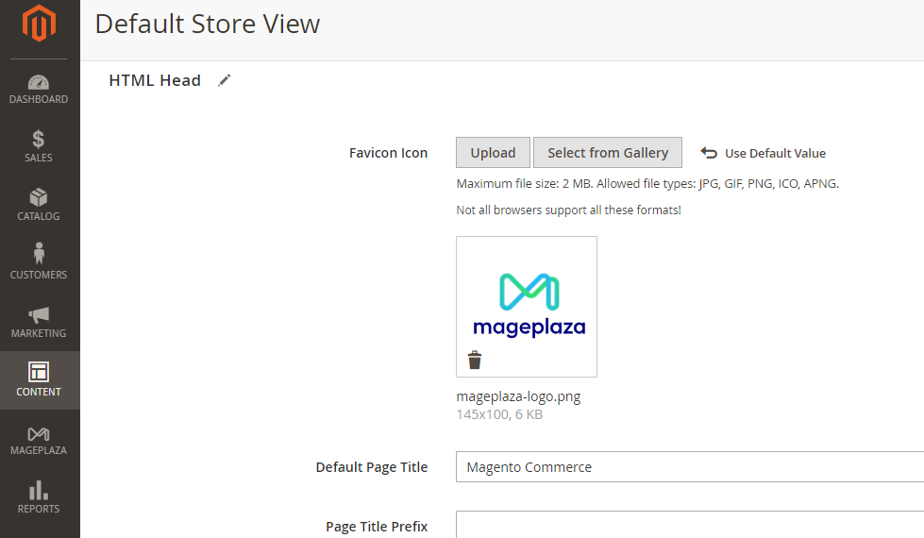Click the Page Title Prefix label
Screen dimensions: 924x538
tap(377, 527)
